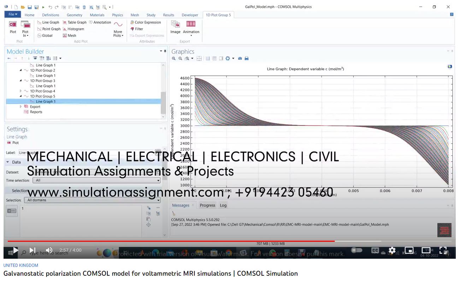Add a Color Expression attribute
The width and height of the screenshot is (460, 281).
pyautogui.click(x=146, y=22)
